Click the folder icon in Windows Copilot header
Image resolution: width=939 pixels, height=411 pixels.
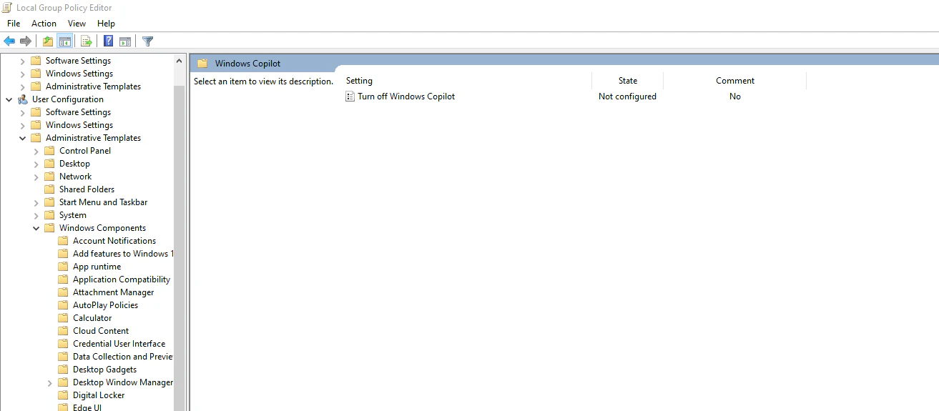(x=202, y=64)
